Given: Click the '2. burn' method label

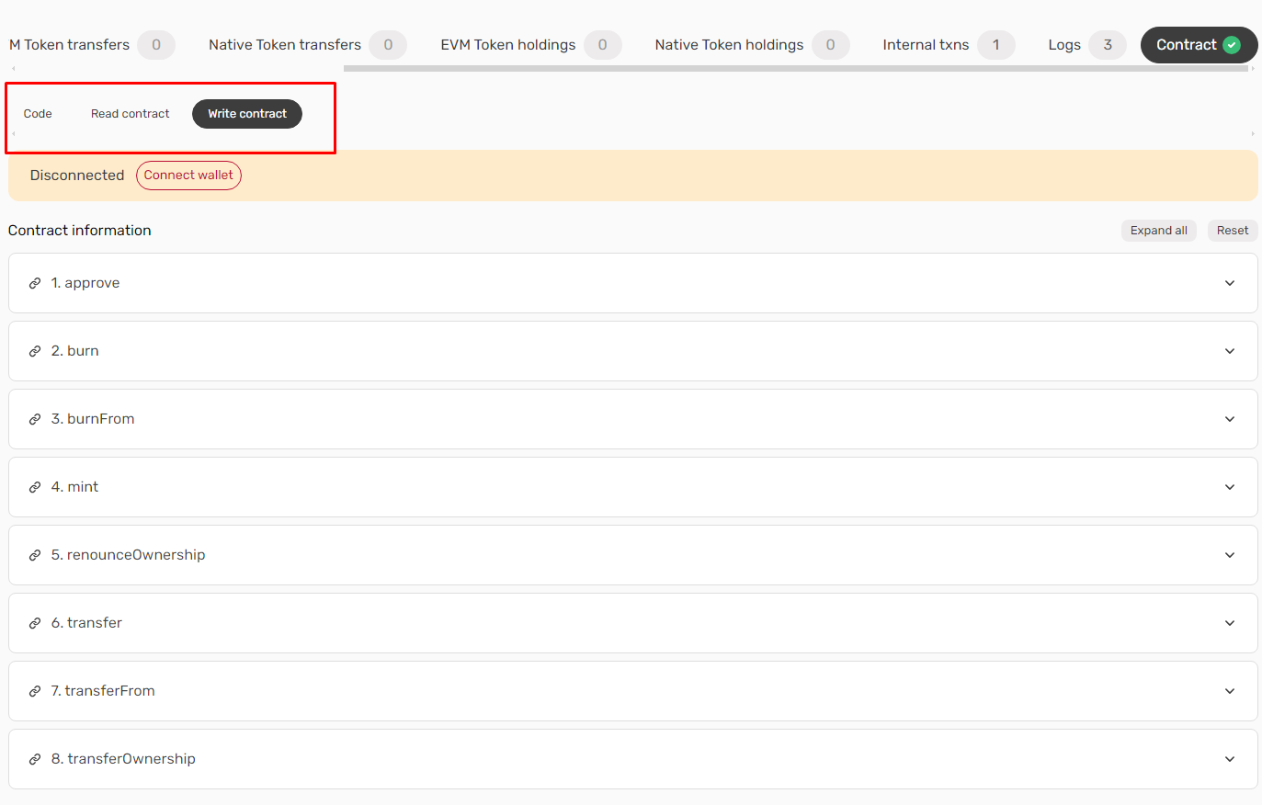Looking at the screenshot, I should click(x=75, y=351).
